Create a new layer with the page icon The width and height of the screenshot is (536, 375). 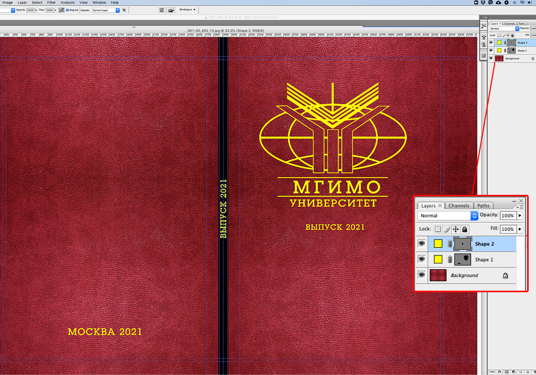pyautogui.click(x=528, y=371)
